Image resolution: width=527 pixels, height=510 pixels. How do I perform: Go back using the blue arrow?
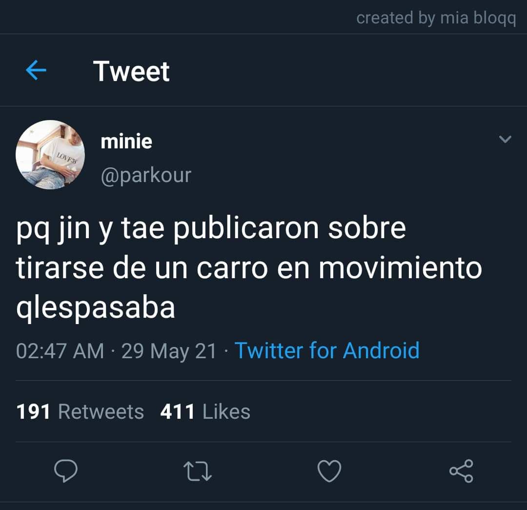point(36,70)
